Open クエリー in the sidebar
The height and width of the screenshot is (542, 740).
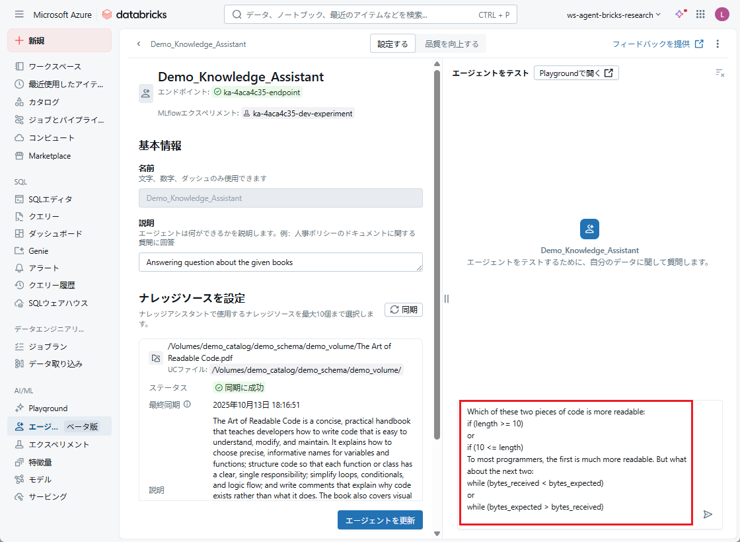(59, 217)
